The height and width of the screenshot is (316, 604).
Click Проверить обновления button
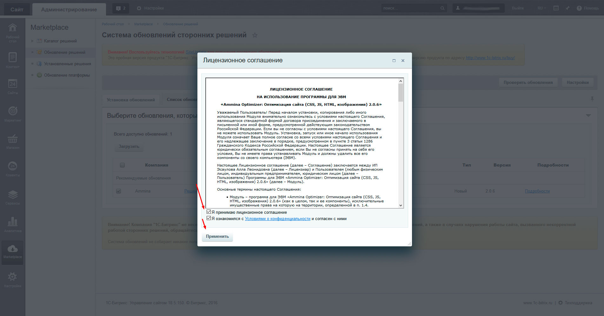(528, 82)
